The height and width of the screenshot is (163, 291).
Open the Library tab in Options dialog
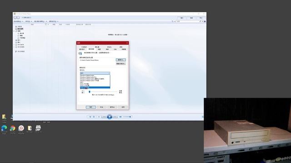124,49
